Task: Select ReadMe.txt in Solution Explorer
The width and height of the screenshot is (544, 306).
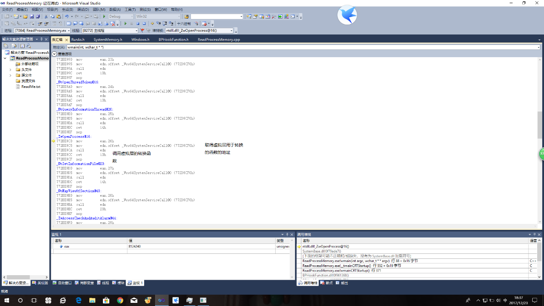Action: click(x=31, y=87)
